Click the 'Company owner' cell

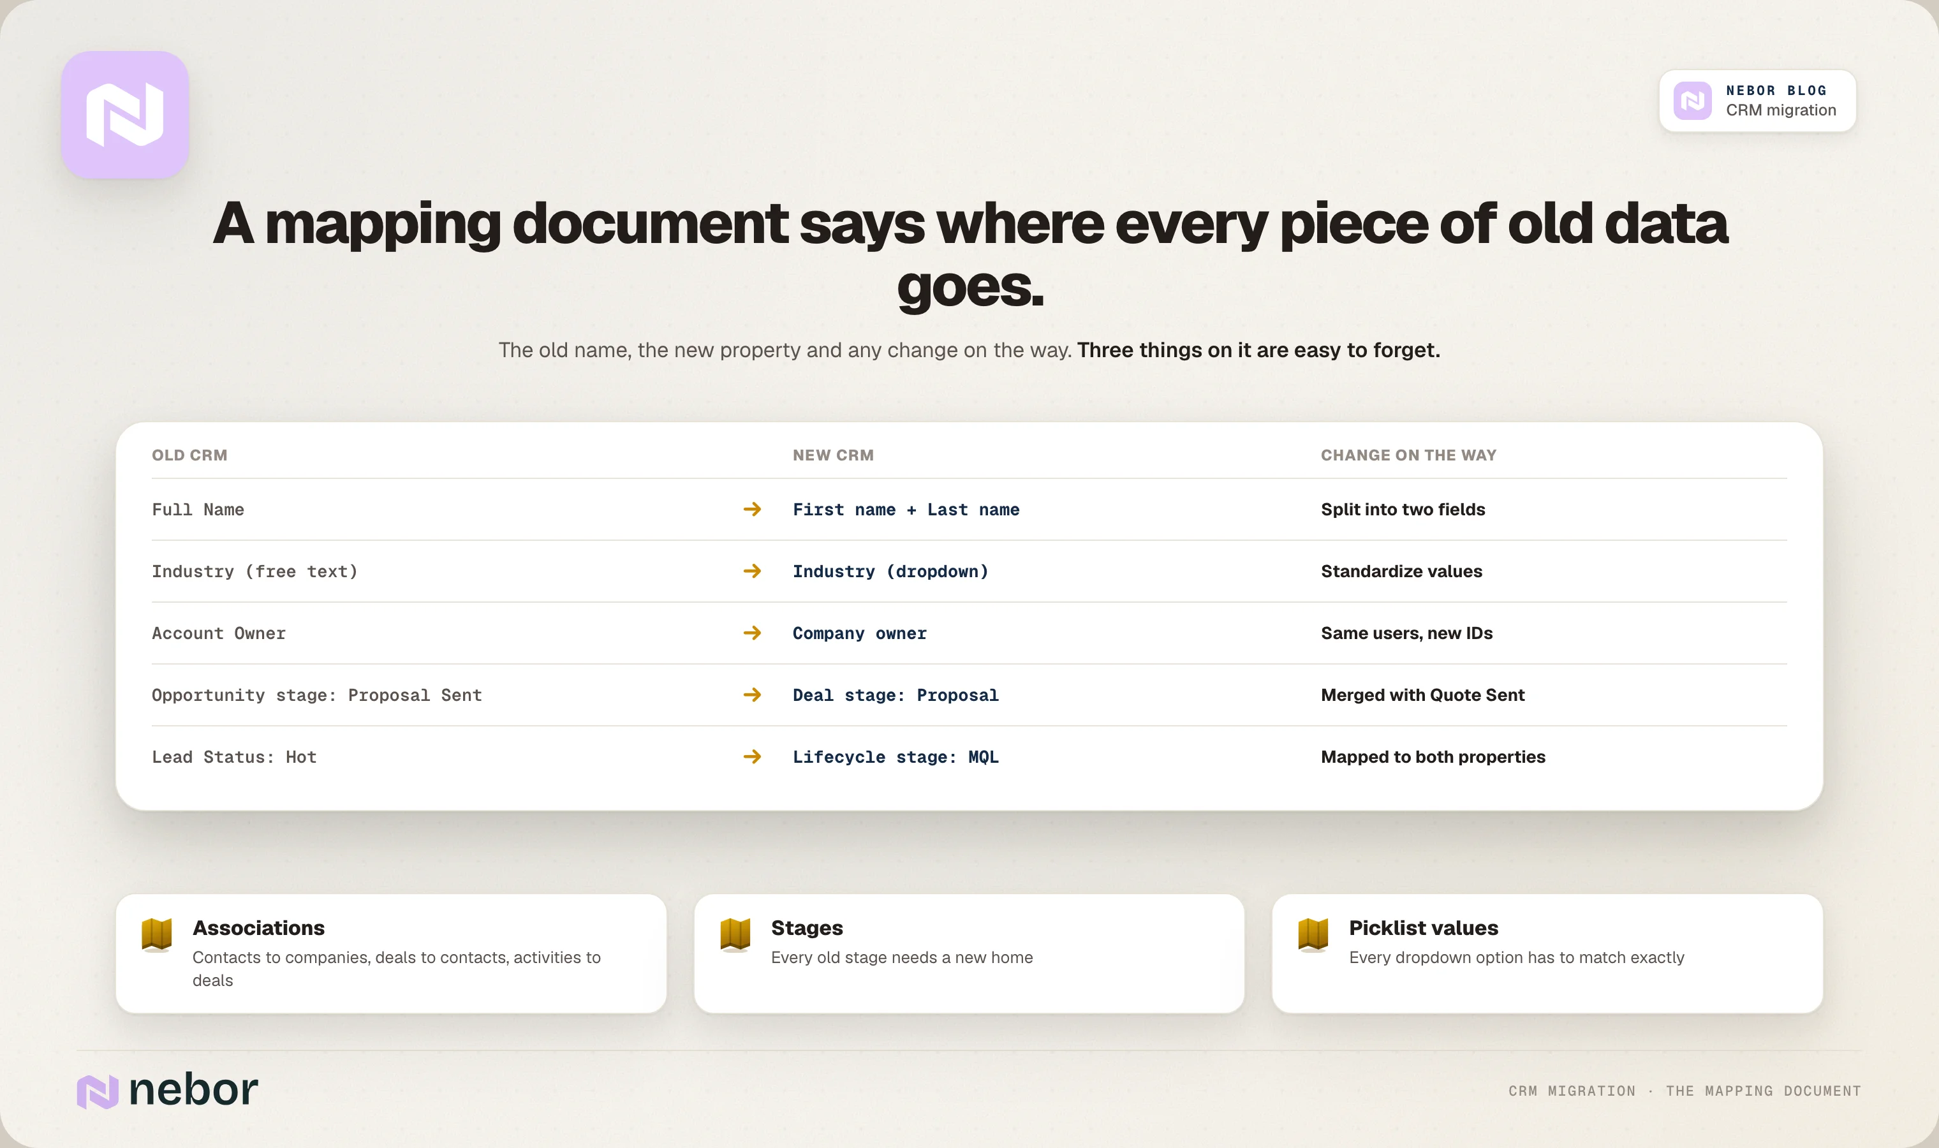point(859,633)
